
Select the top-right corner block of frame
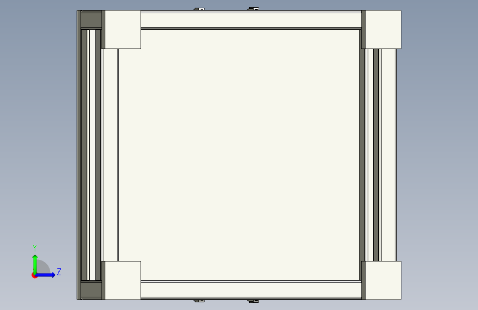coord(383,30)
